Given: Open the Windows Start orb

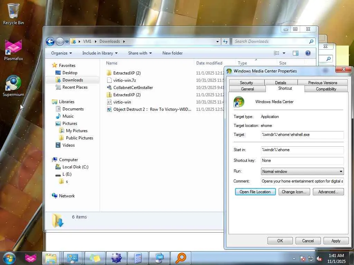Looking at the screenshot, I should tap(9, 258).
